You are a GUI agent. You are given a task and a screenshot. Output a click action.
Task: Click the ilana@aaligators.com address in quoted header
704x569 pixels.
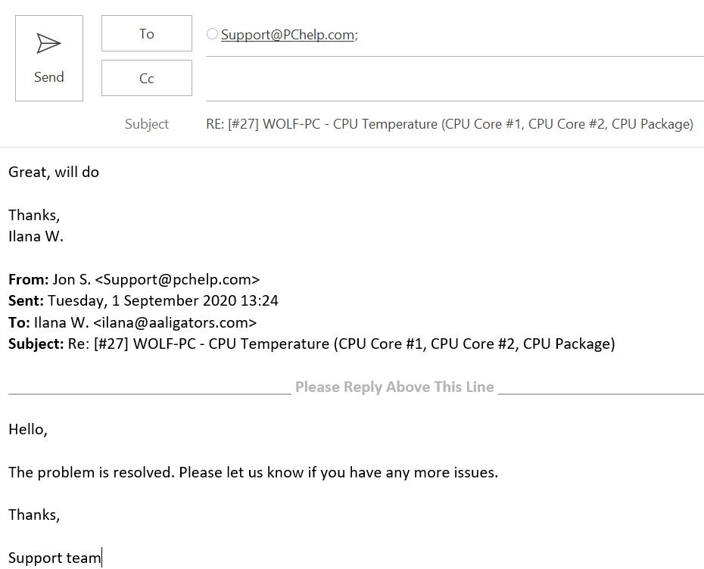(x=175, y=322)
